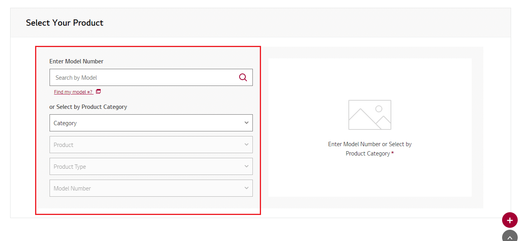This screenshot has width=522, height=241.
Task: Click the magnifier search icon
Action: pos(243,77)
